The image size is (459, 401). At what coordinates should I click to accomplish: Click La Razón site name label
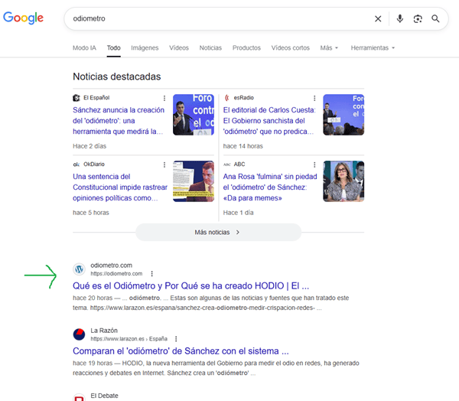pos(104,331)
